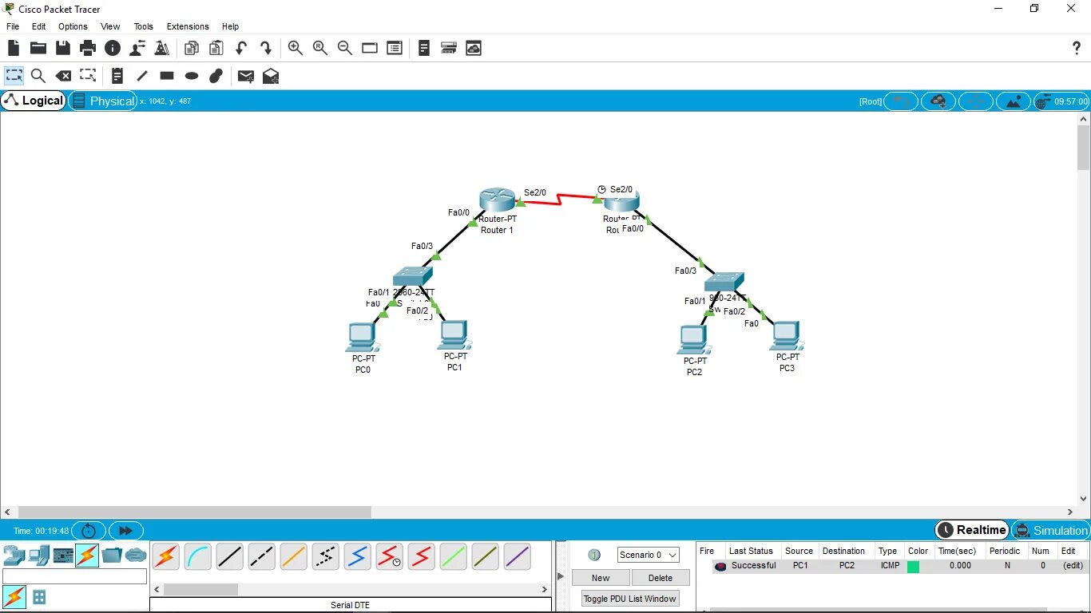Open a file via folder icon
1091x613 pixels.
[38, 48]
